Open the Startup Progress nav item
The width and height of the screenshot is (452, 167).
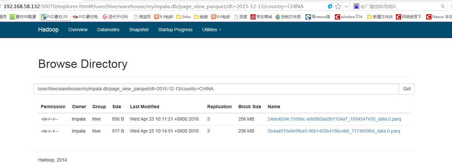click(175, 30)
